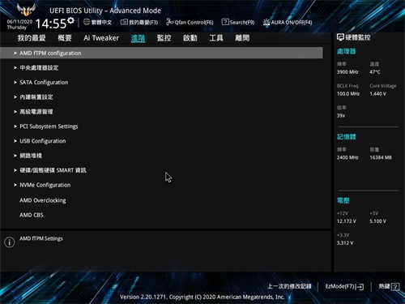Open 硬碟/固態硬碟 SMART 資訊 entry
This screenshot has height=304, width=405.
[x=53, y=170]
